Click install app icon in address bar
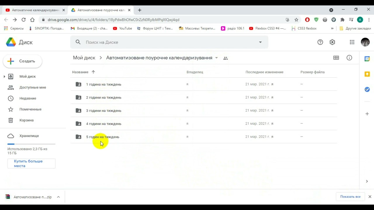The image size is (374, 210). click(288, 20)
